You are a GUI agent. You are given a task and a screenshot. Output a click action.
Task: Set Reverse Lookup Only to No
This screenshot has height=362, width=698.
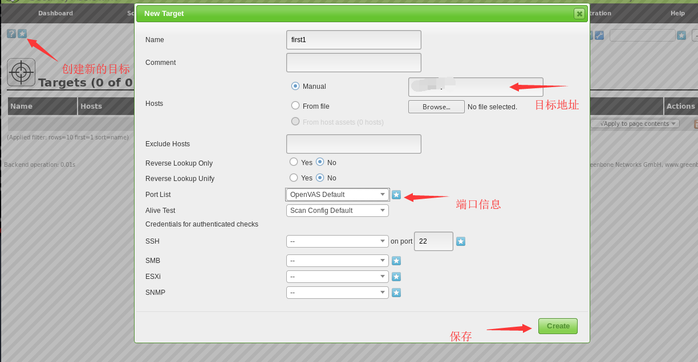click(x=320, y=162)
